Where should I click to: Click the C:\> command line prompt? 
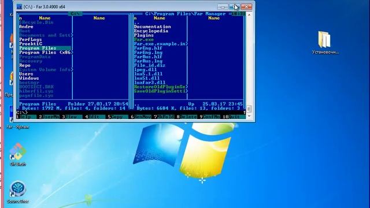[x=22, y=113]
